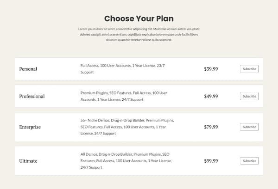
Task: Select the $99.99 price label
Action: pyautogui.click(x=211, y=161)
